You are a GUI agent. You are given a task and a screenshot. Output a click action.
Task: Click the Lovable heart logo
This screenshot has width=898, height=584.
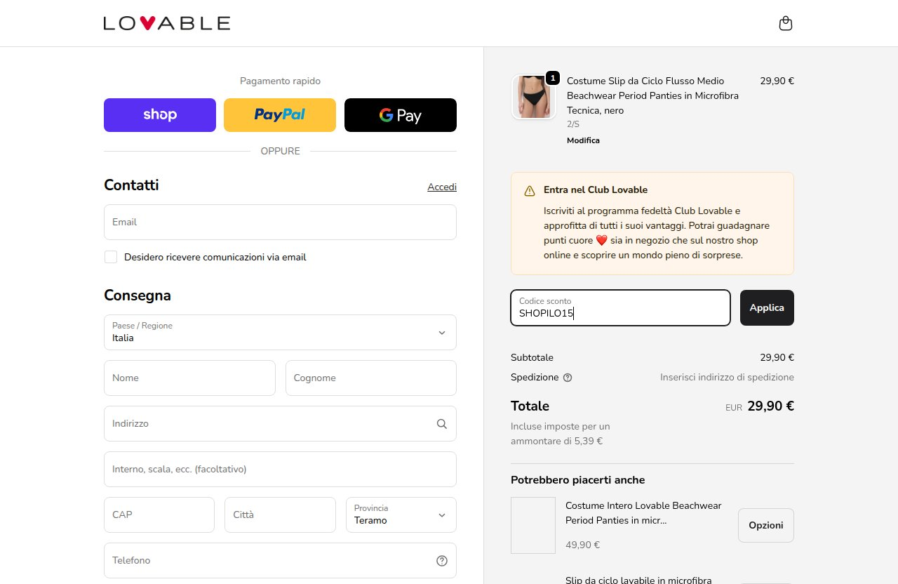(x=167, y=23)
